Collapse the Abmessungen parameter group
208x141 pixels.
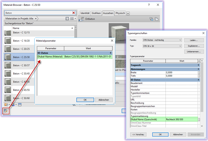click(x=198, y=69)
